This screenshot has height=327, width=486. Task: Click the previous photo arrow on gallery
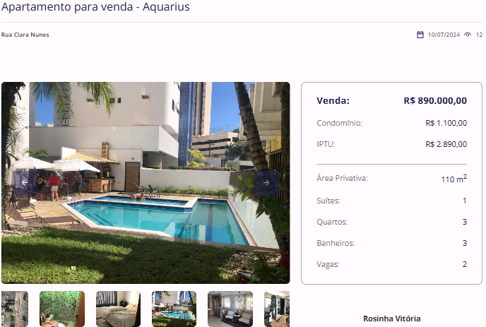(x=25, y=183)
